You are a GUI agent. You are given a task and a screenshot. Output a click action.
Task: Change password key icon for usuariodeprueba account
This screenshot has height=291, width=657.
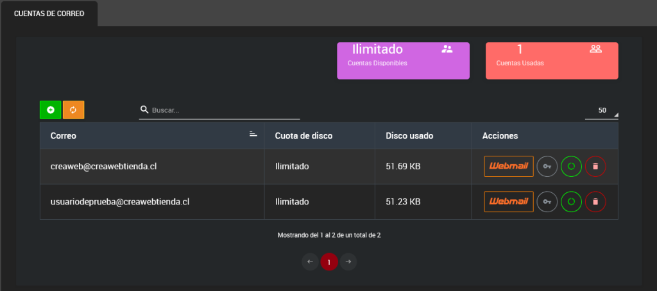click(x=547, y=202)
